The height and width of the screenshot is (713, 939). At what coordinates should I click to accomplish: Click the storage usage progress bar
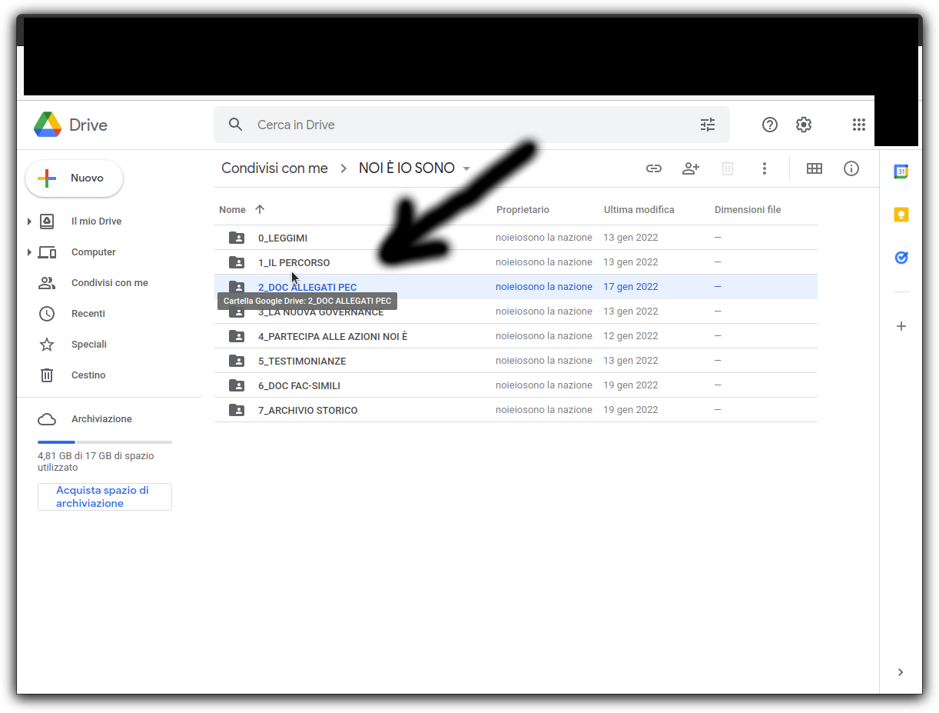pyautogui.click(x=105, y=442)
